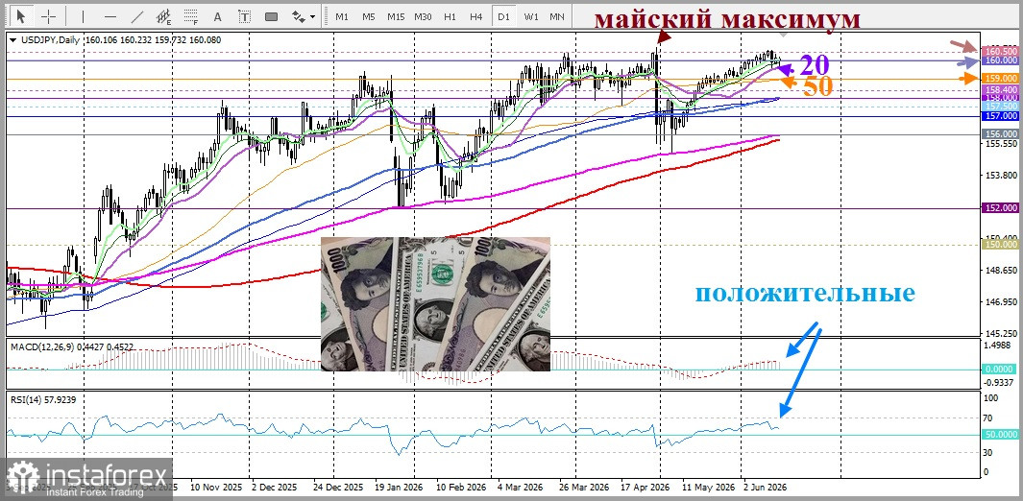Switch chart to M5 timeframe
This screenshot has height=501, width=1023.
tap(369, 16)
